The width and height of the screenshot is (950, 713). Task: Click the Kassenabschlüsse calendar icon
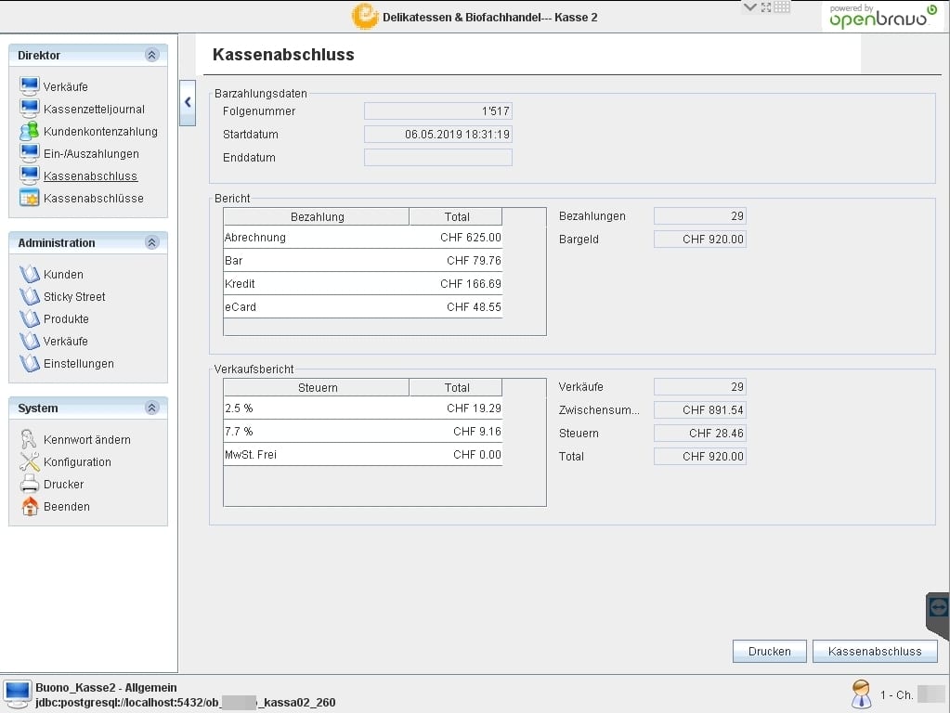pyautogui.click(x=29, y=198)
